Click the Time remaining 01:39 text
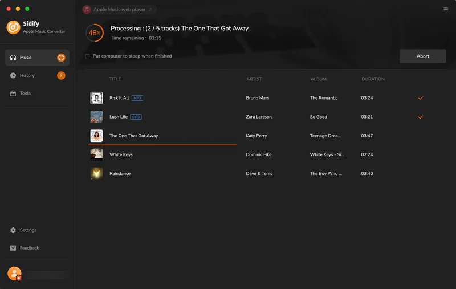The image size is (456, 289). 136,38
